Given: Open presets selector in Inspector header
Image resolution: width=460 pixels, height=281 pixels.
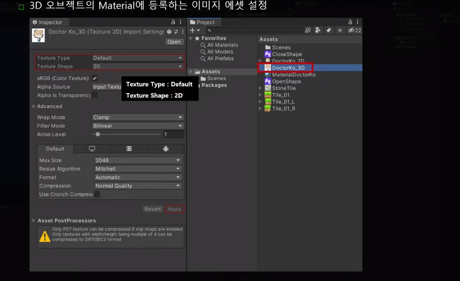Looking at the screenshot, I should pyautogui.click(x=176, y=32).
